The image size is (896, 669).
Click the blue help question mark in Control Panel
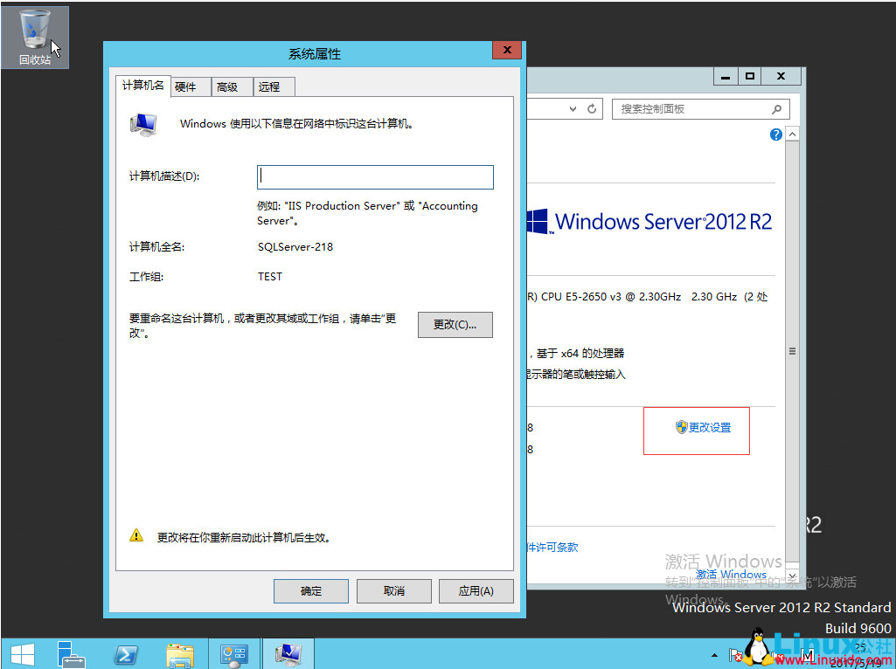point(775,134)
